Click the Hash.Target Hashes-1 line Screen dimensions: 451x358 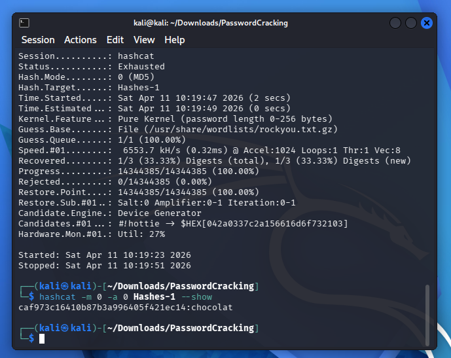click(89, 88)
